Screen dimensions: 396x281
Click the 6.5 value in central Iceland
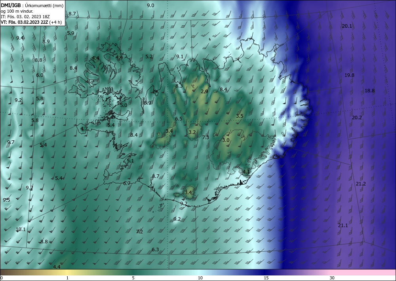pos(179,119)
